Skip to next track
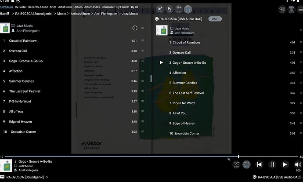 pos(285,164)
